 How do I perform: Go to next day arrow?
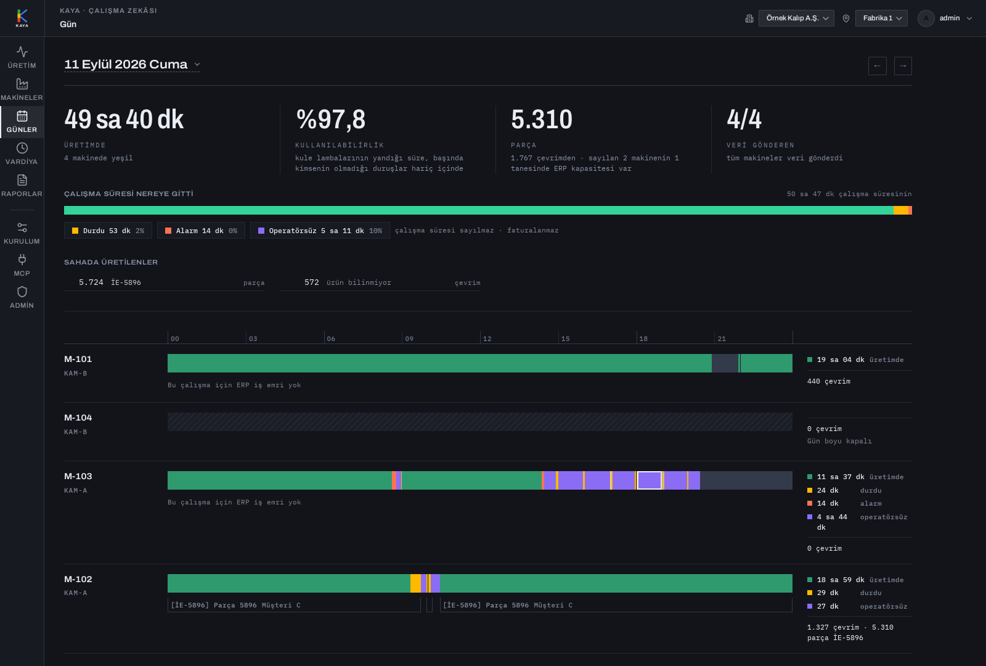tap(903, 66)
